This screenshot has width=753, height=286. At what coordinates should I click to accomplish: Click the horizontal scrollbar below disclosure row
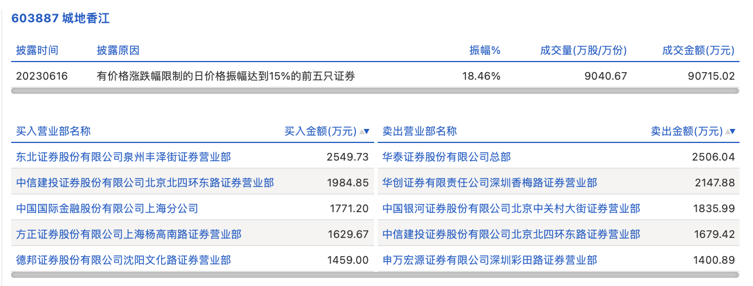point(375,91)
